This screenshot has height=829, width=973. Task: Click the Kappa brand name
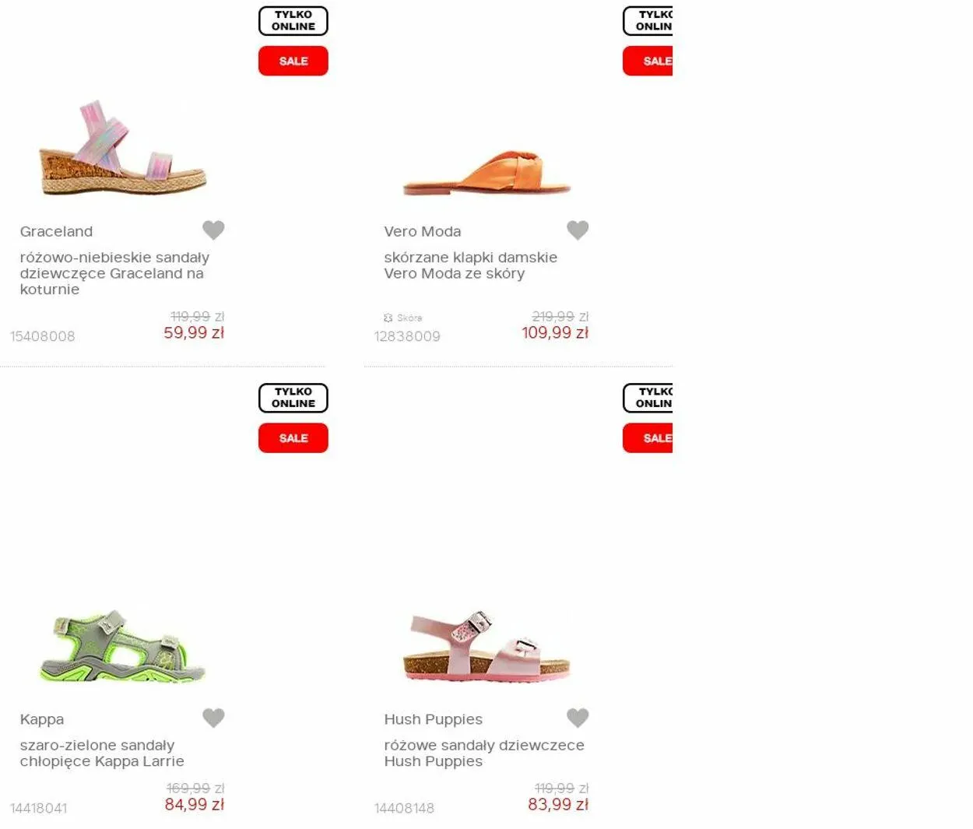point(42,719)
